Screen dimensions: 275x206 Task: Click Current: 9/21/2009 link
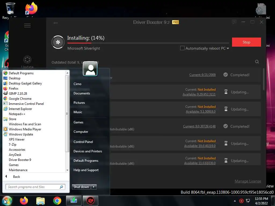pyautogui.click(x=202, y=75)
